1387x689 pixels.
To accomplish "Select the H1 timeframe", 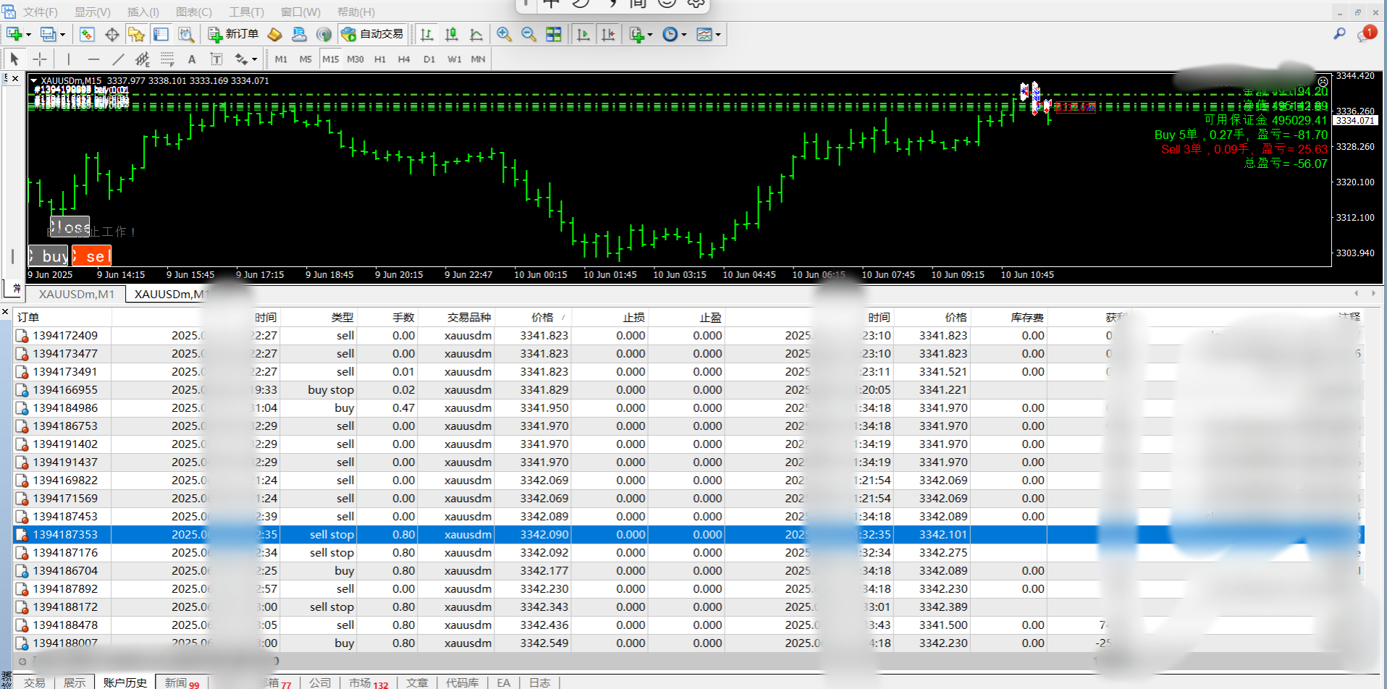I will point(380,59).
